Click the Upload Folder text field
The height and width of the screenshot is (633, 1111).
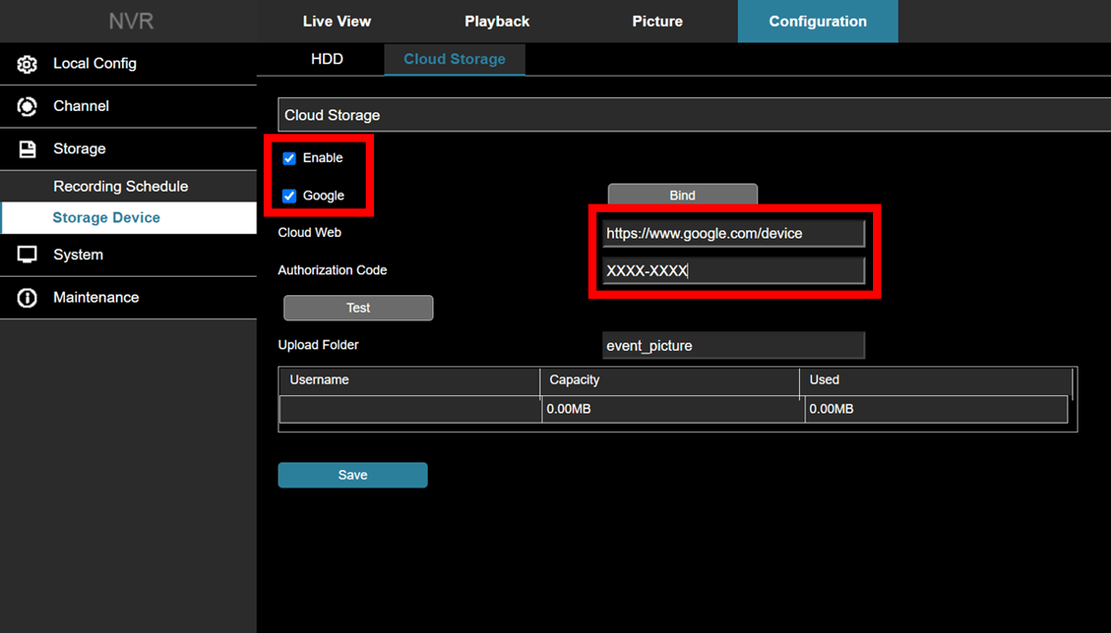tap(733, 345)
